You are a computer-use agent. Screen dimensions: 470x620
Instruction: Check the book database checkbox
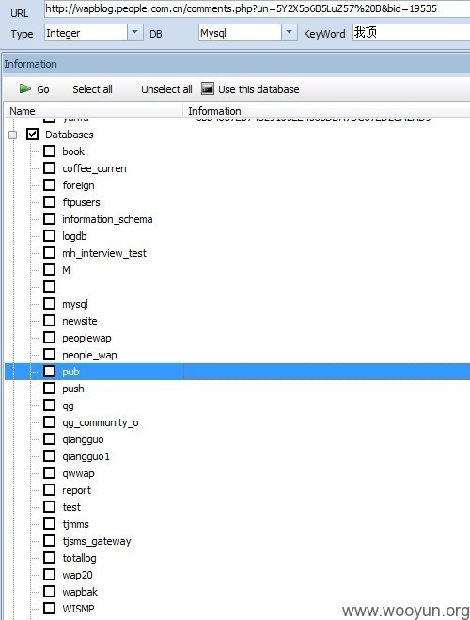pyautogui.click(x=50, y=151)
